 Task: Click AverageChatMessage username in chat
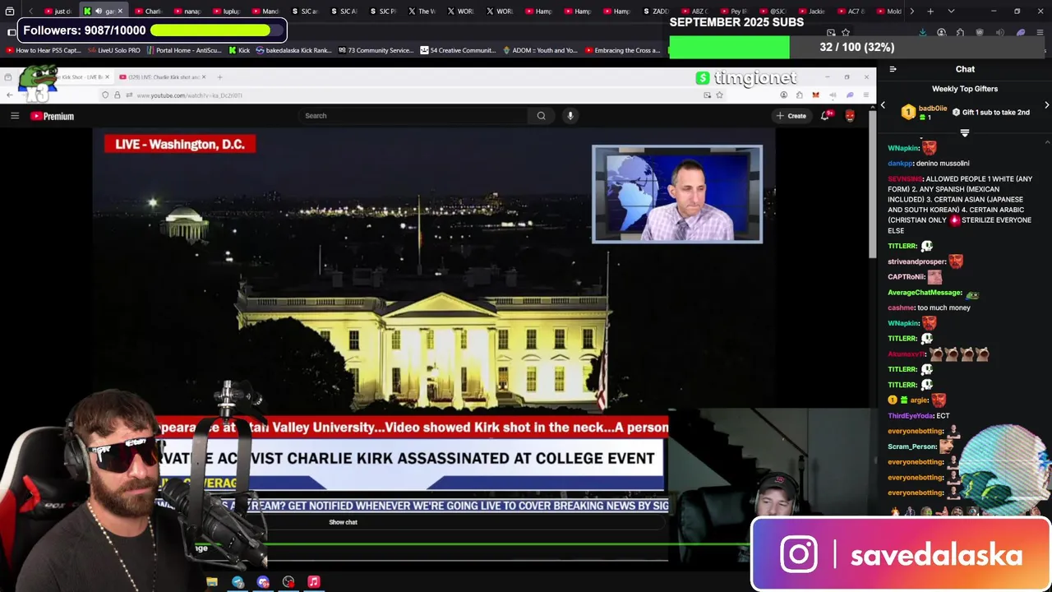point(925,293)
